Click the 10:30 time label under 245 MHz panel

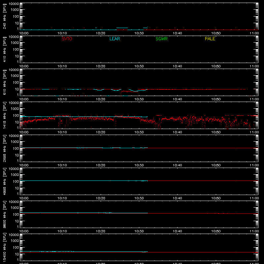139,33
